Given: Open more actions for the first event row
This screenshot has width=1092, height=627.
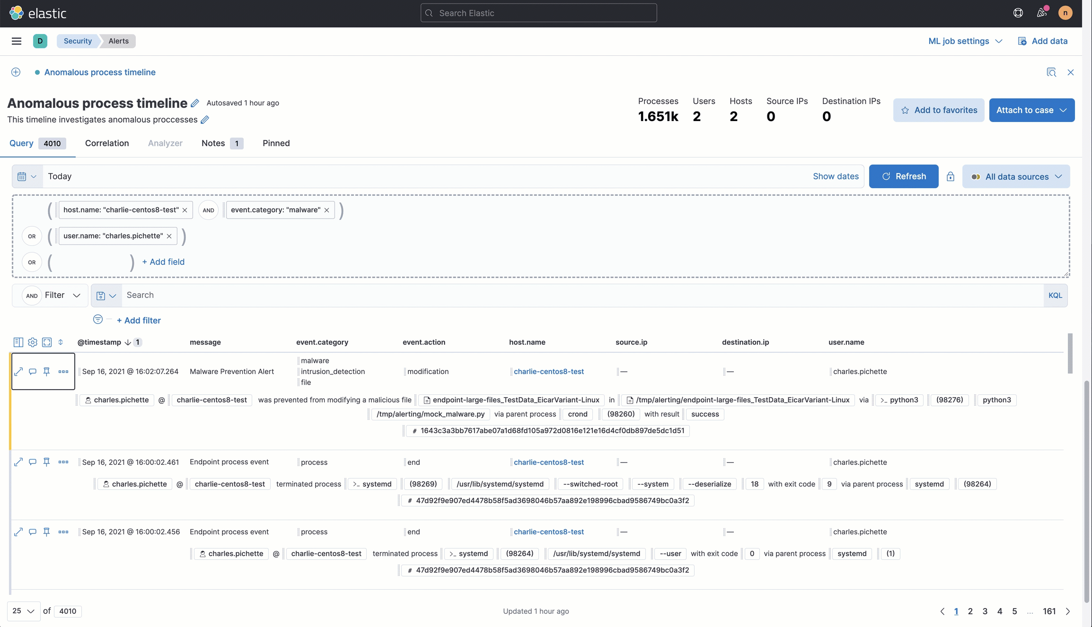Looking at the screenshot, I should point(63,372).
